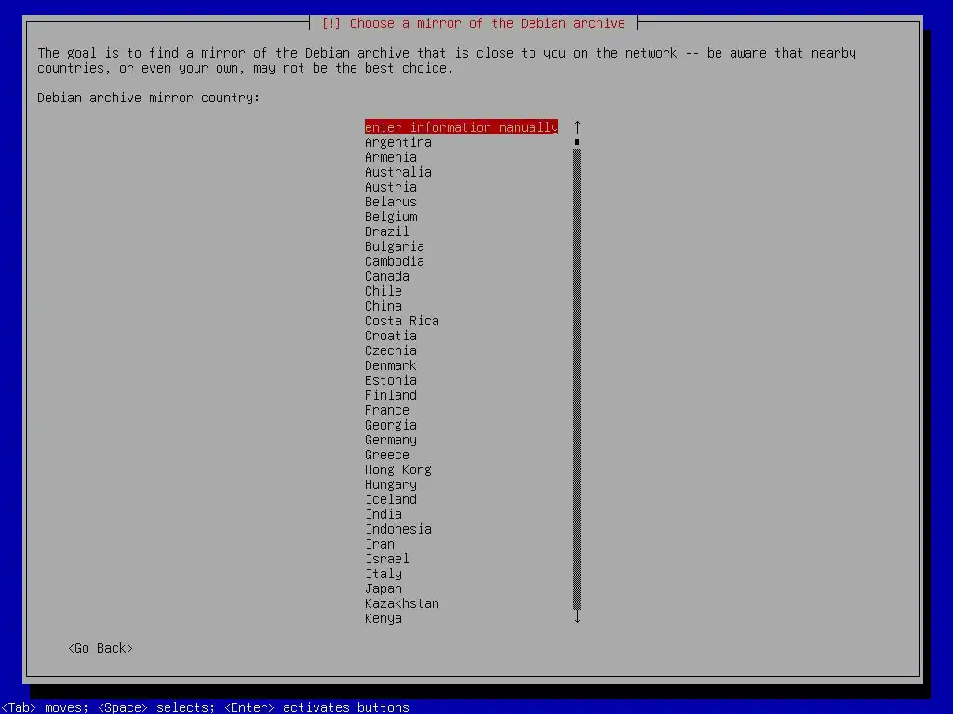Pick Greece list entry
The image size is (953, 714).
point(386,454)
